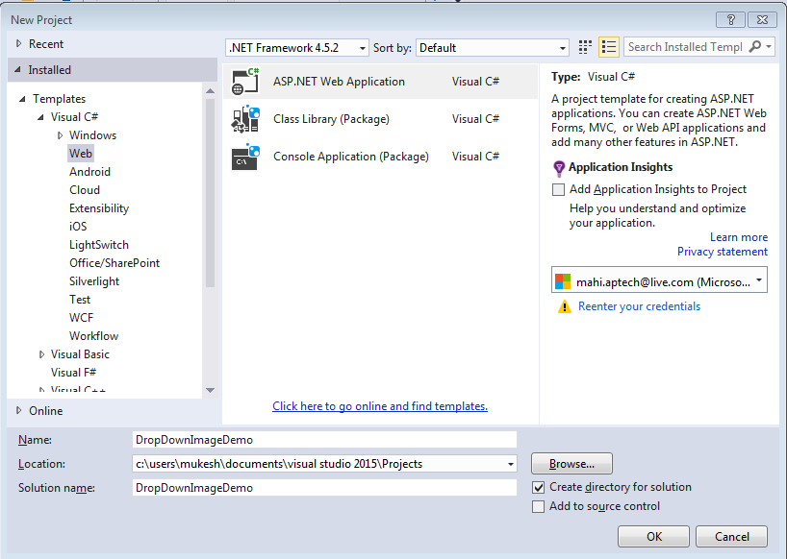Uncheck Create directory for solution

point(538,487)
